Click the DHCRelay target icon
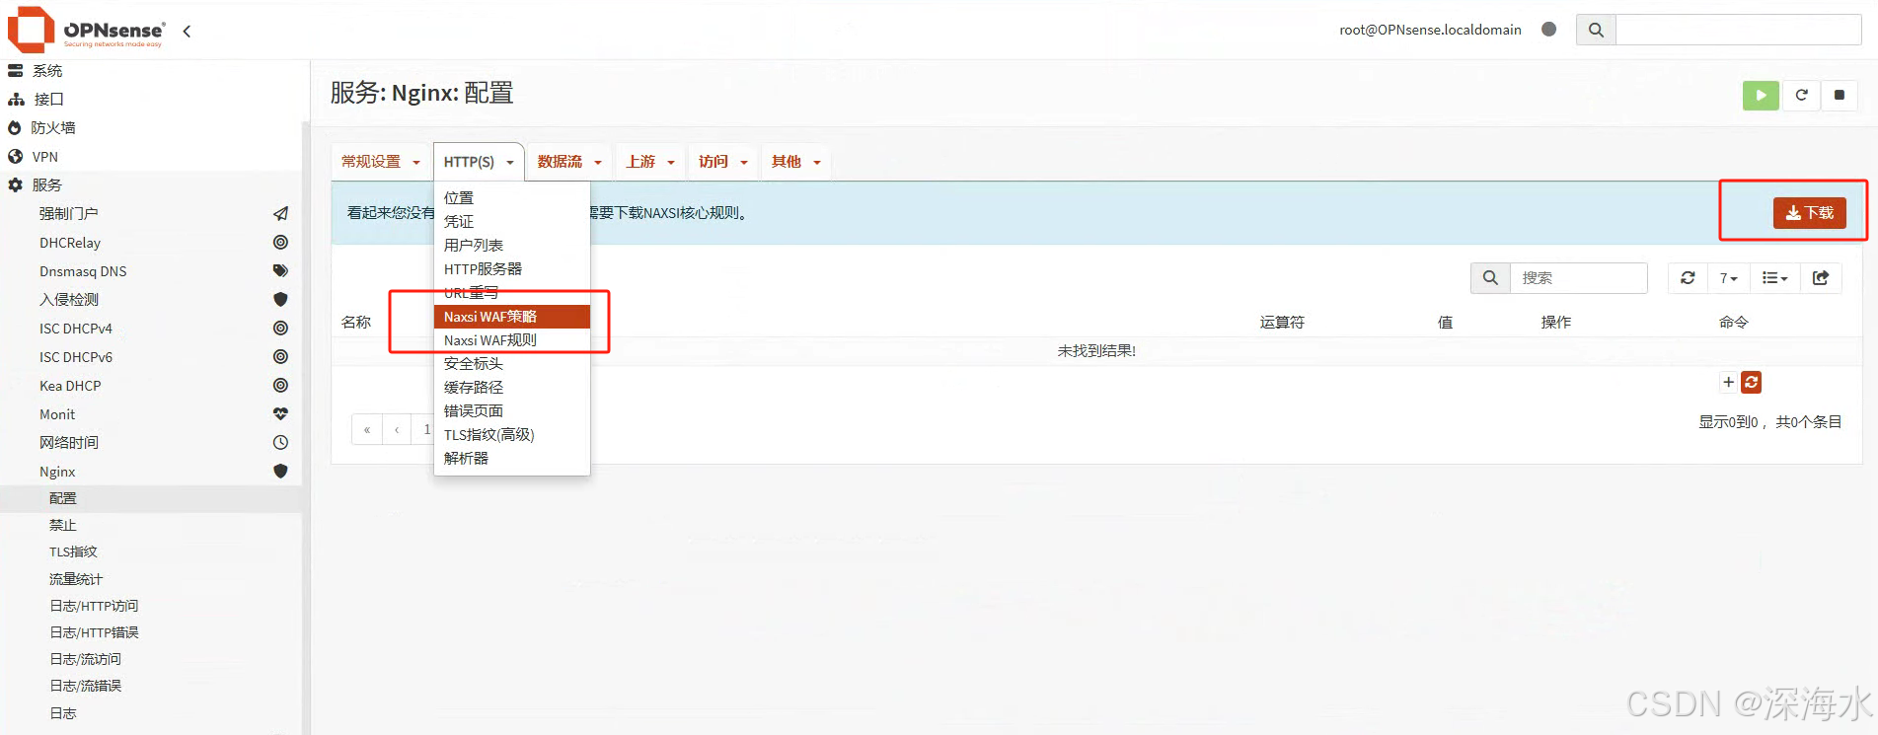This screenshot has height=735, width=1878. pyautogui.click(x=280, y=242)
